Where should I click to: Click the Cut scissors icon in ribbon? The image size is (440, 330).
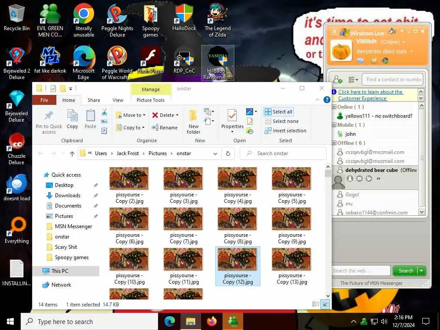(x=104, y=112)
